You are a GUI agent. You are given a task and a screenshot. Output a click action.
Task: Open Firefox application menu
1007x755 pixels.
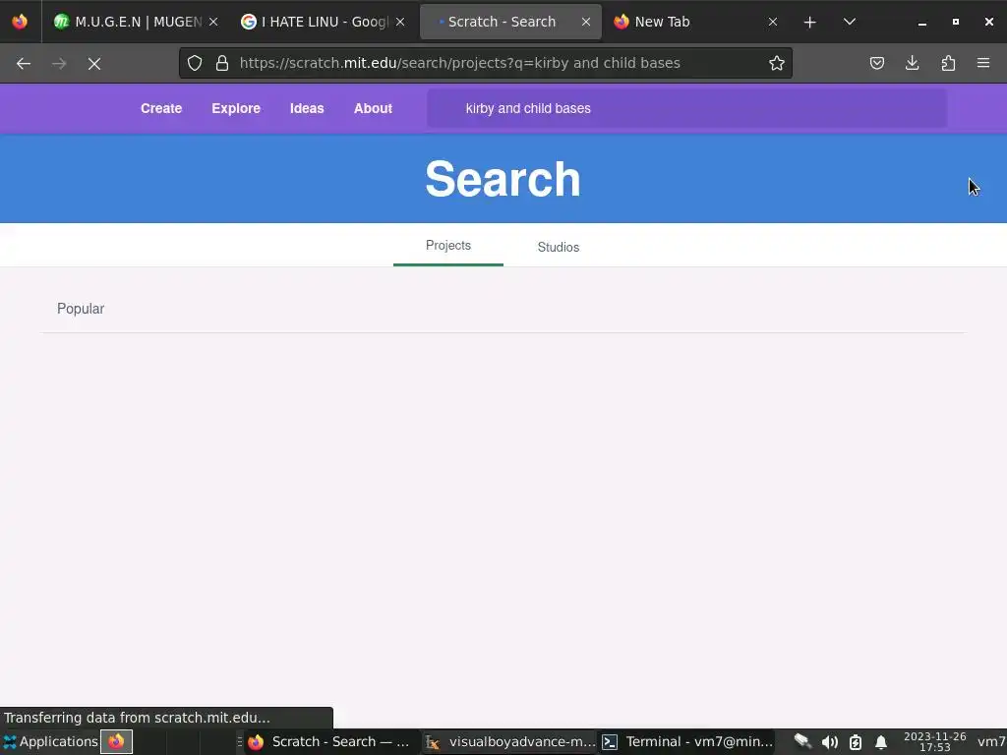[x=983, y=63]
